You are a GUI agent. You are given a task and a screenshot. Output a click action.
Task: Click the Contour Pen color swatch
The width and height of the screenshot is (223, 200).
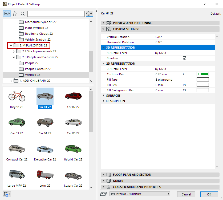coord(202,74)
